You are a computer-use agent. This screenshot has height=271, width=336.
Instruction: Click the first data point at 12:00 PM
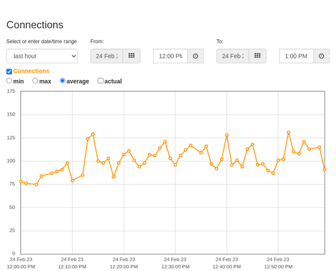(21, 182)
